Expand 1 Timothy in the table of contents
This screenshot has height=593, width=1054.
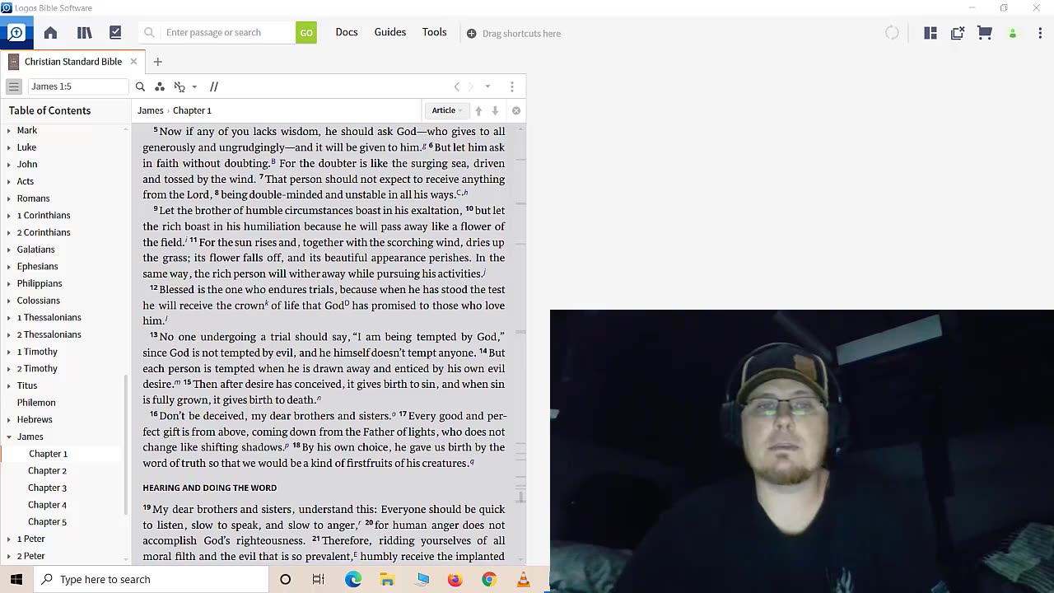tap(9, 352)
